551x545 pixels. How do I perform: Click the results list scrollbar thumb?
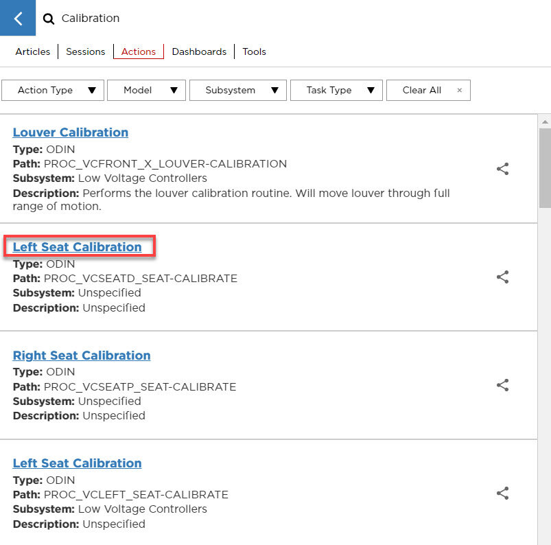[545, 168]
